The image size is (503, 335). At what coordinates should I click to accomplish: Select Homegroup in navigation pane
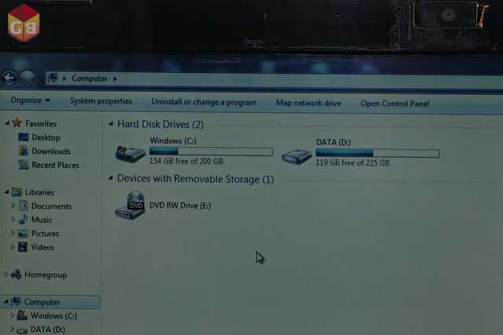(x=46, y=275)
